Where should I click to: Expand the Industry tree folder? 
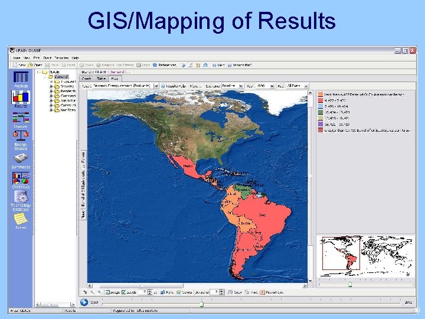coord(51,86)
